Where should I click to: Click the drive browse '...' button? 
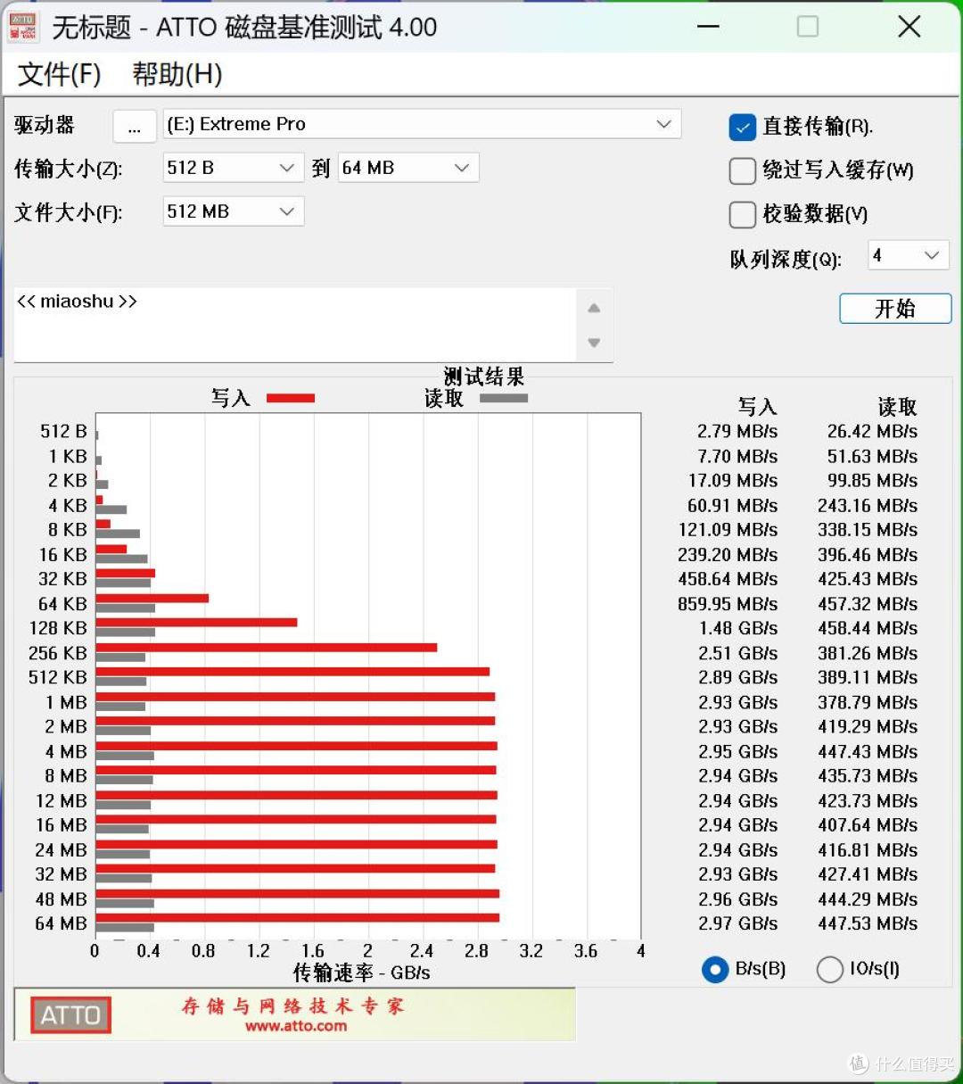pos(135,126)
